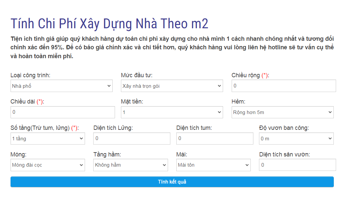Focus the Chiều dài input field
The width and height of the screenshot is (344, 210).
click(63, 112)
